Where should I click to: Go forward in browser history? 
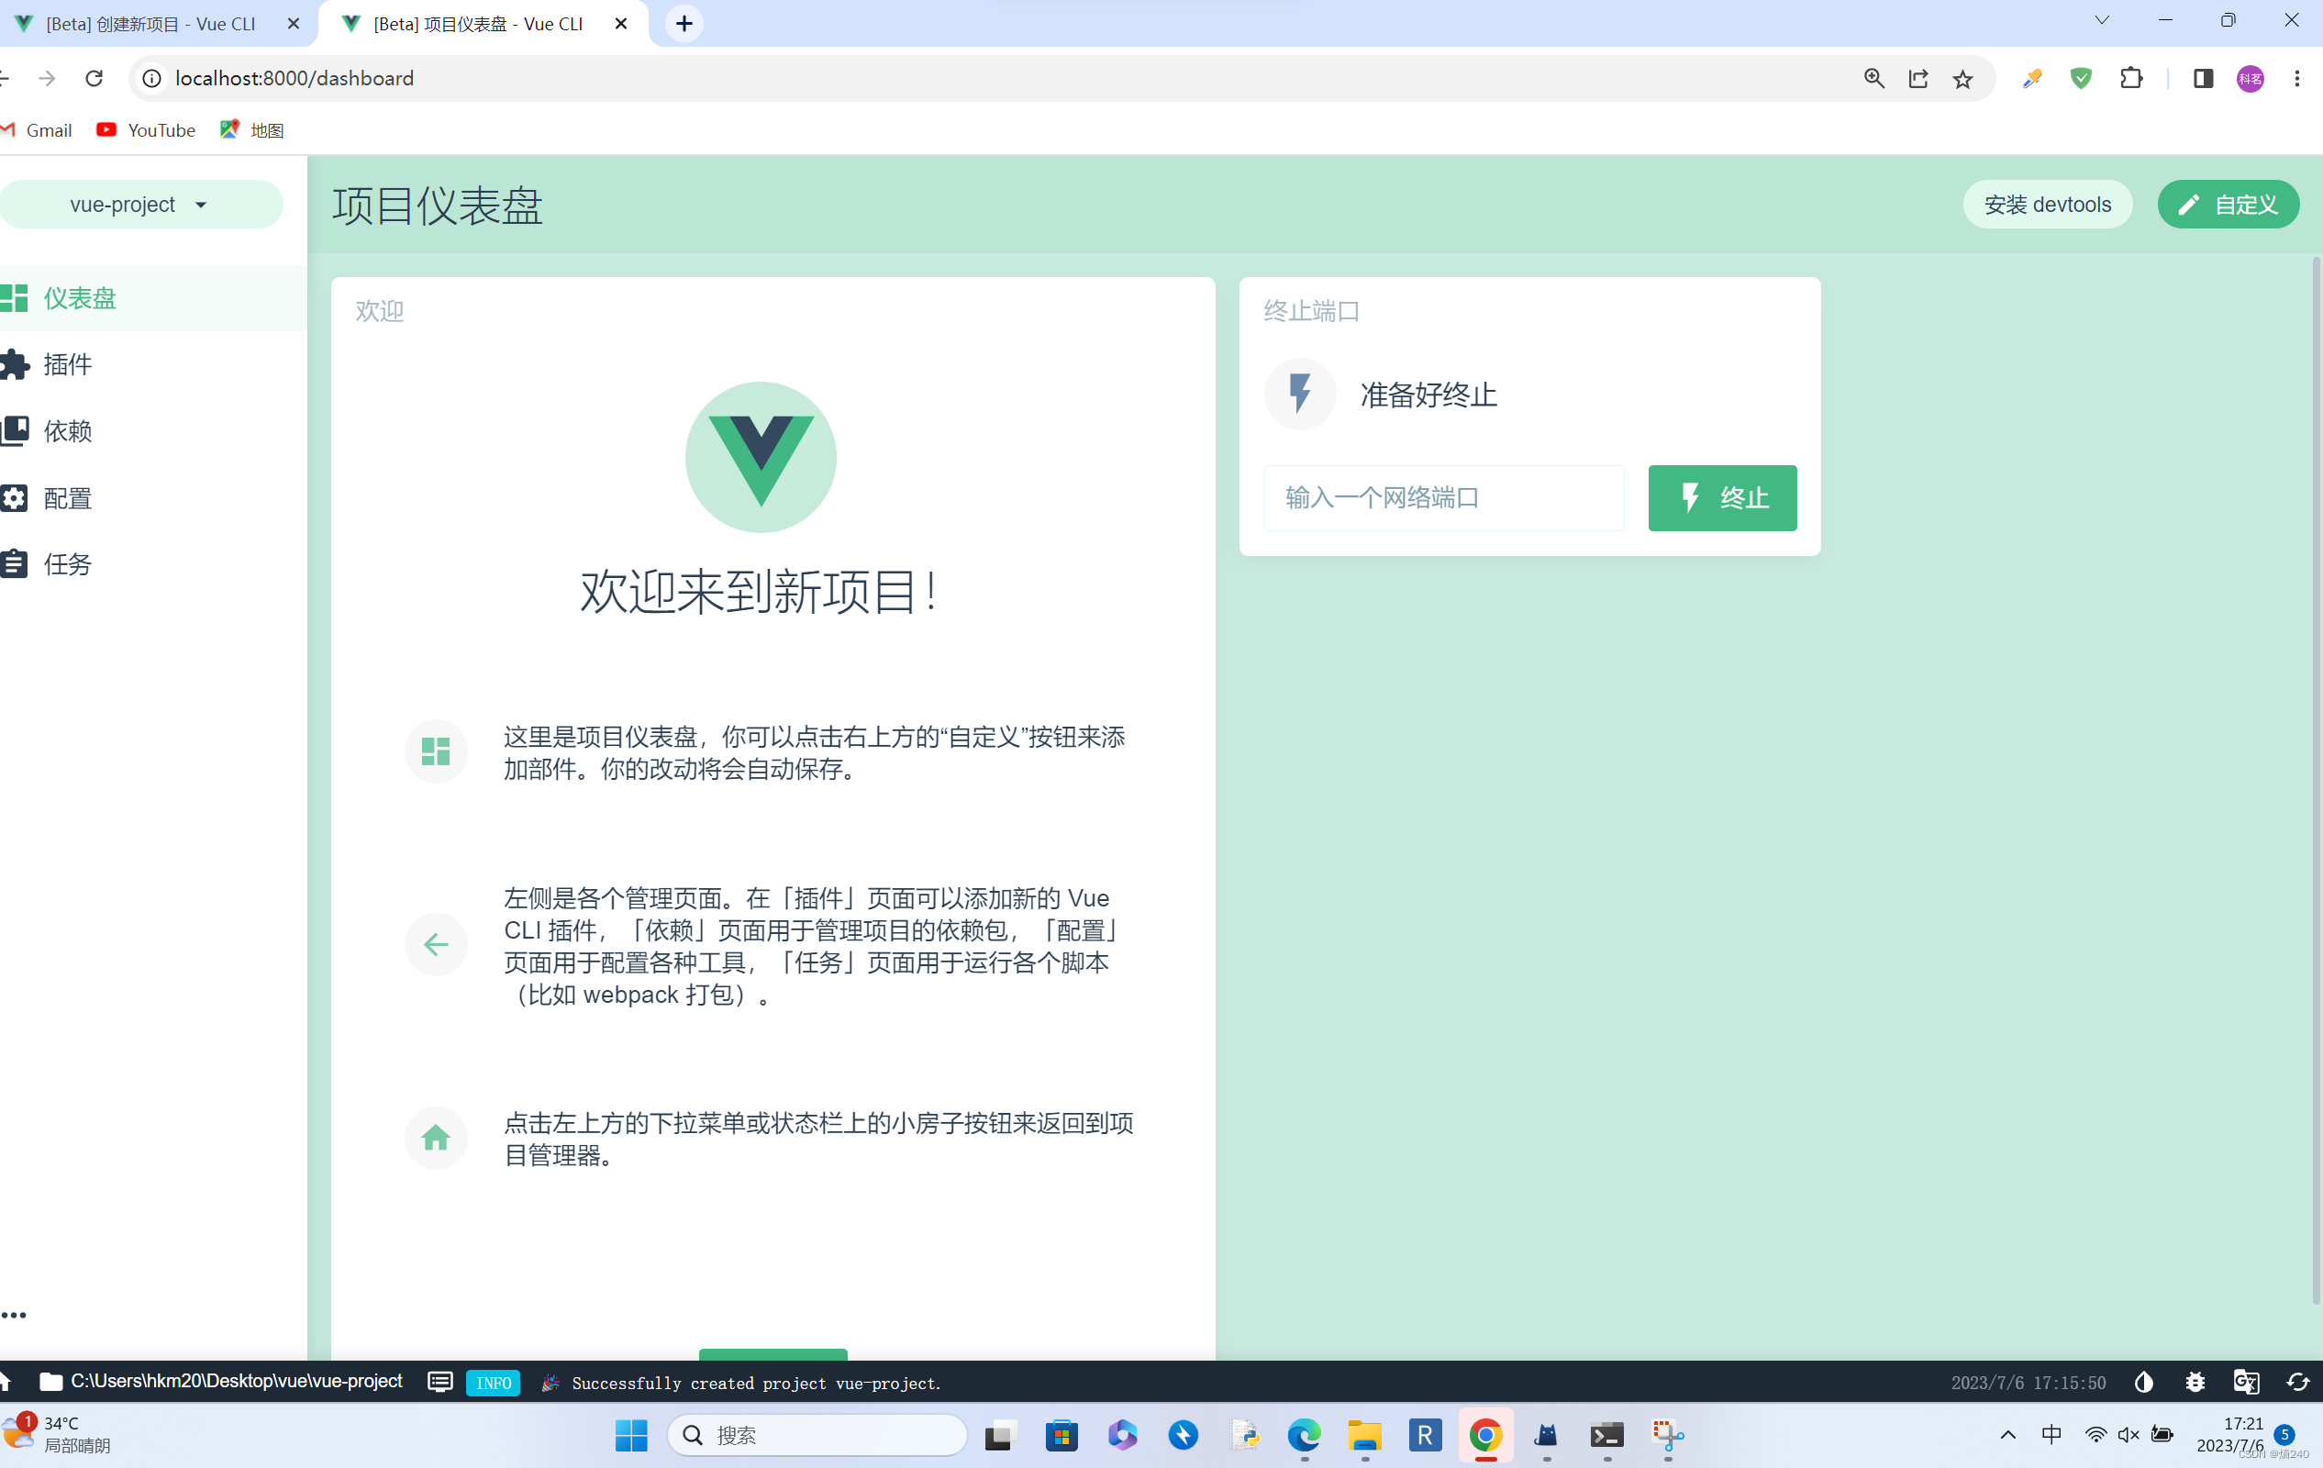(x=46, y=78)
